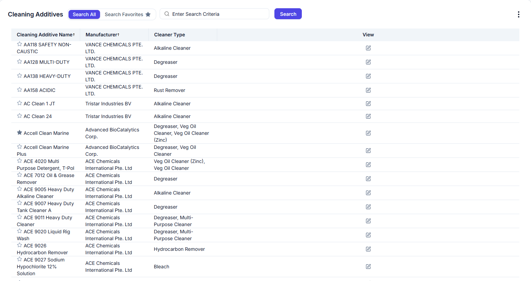Open edit view for ACE 9020 Liquid Rig Wash
This screenshot has width=531, height=281.
368,235
